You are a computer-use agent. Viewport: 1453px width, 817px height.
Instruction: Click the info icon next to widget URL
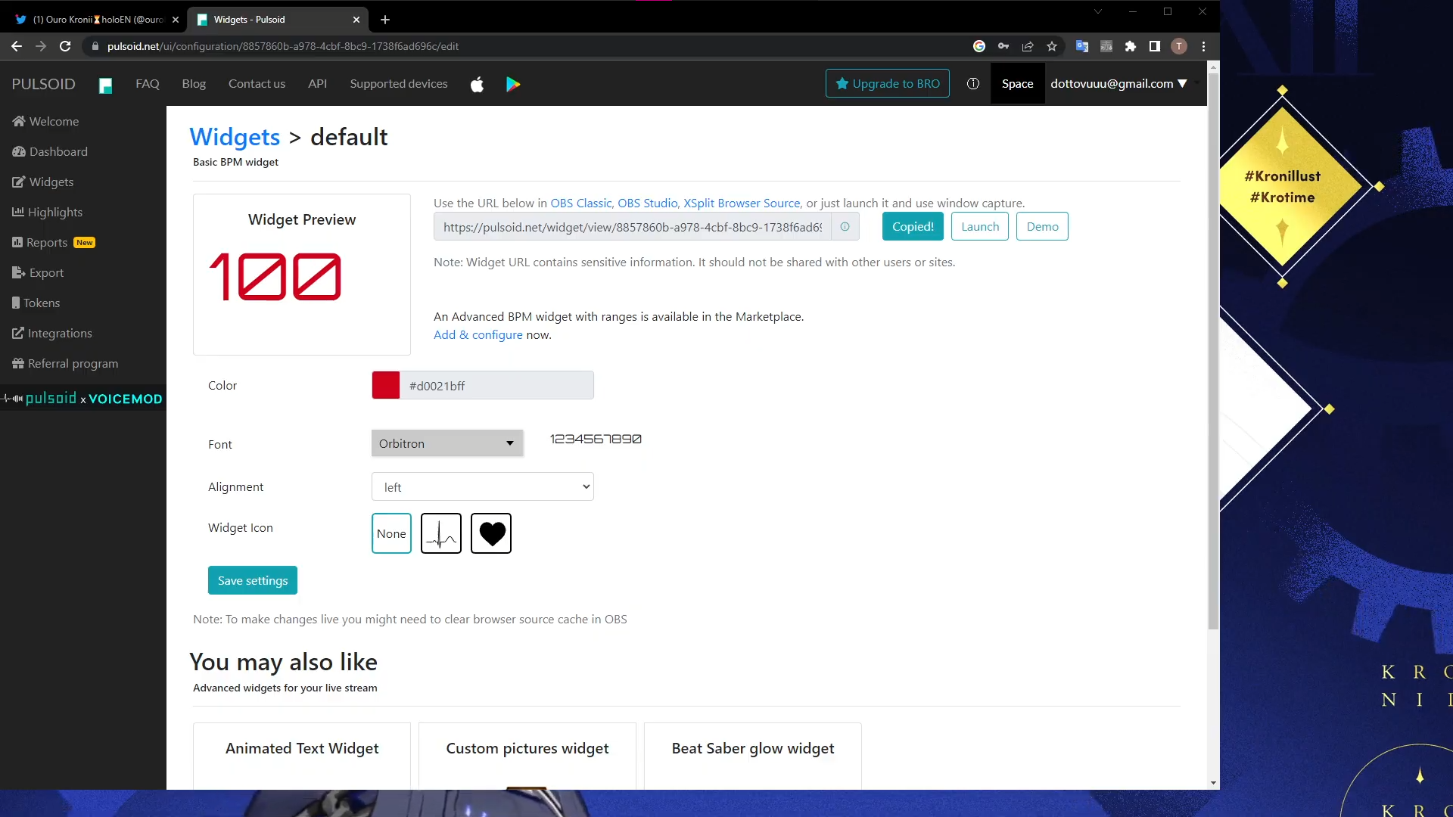(845, 227)
